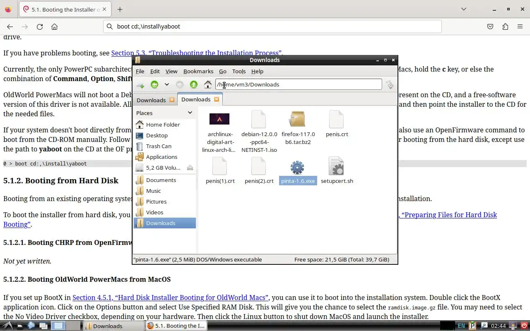Select the penis(1).crt file
This screenshot has width=530, height=331.
(220, 170)
